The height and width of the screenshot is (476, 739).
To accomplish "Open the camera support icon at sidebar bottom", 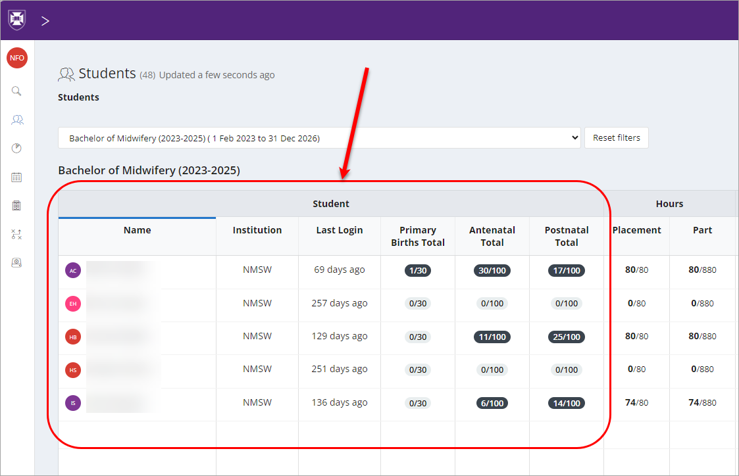I will tap(16, 262).
